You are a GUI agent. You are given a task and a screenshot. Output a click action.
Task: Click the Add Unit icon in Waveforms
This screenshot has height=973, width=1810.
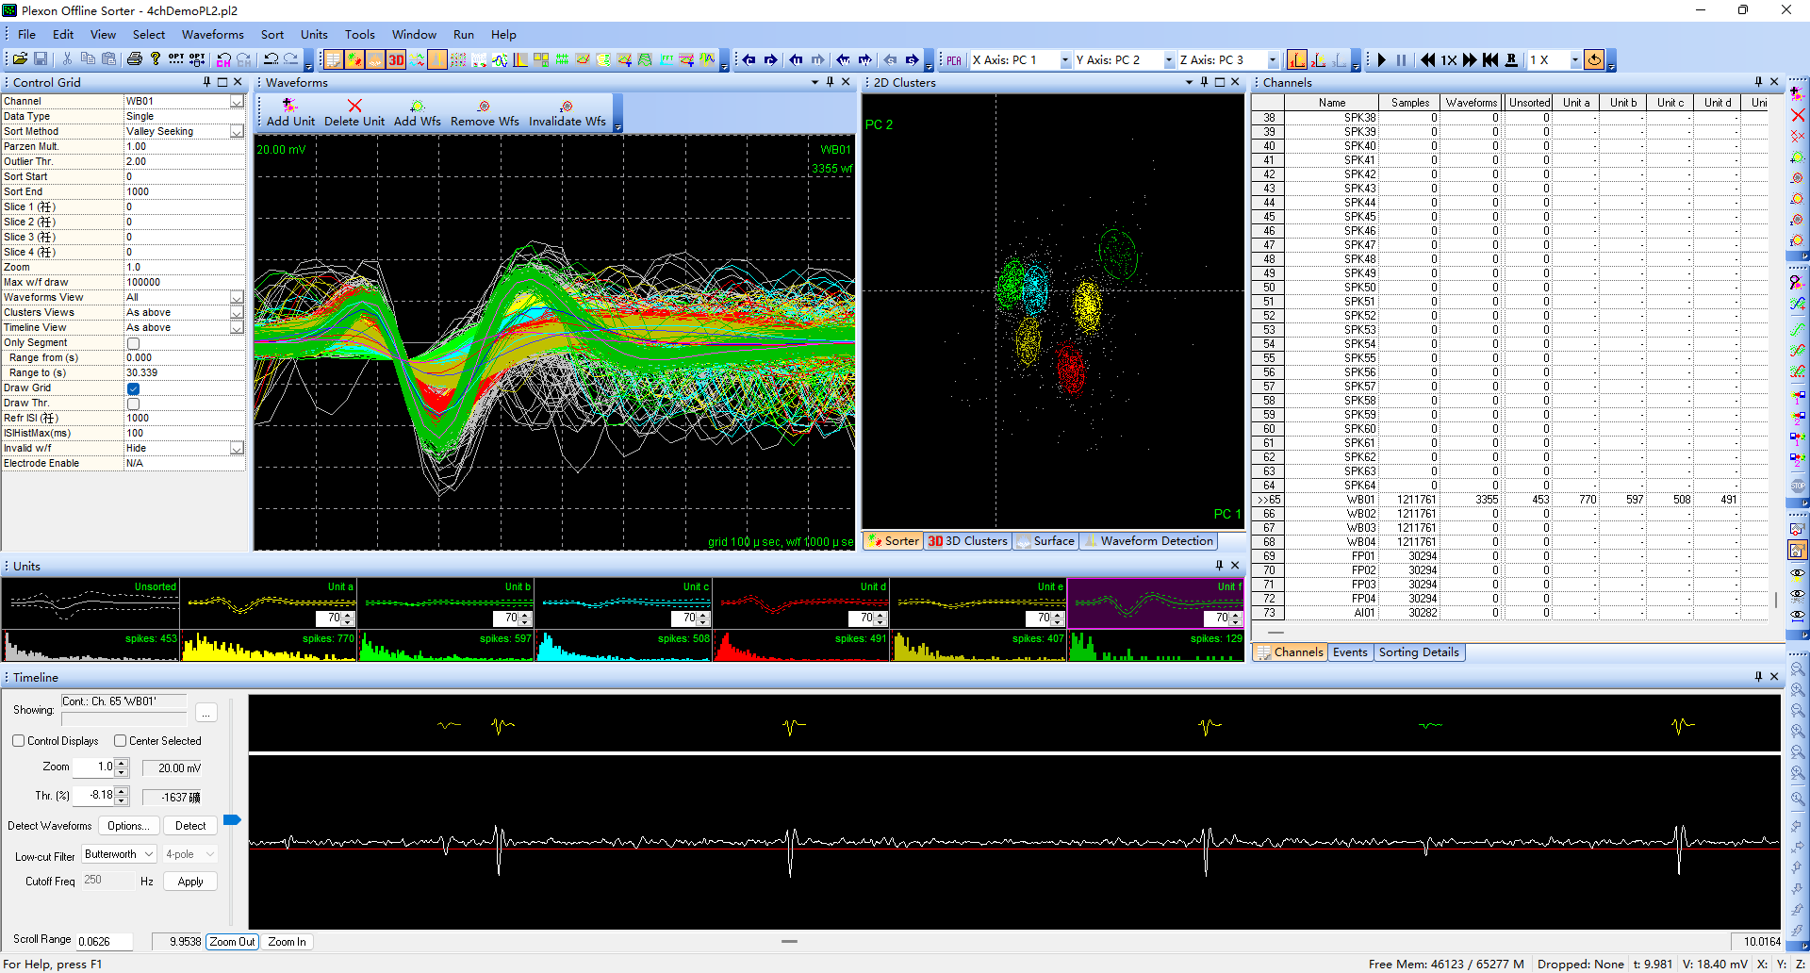point(289,106)
